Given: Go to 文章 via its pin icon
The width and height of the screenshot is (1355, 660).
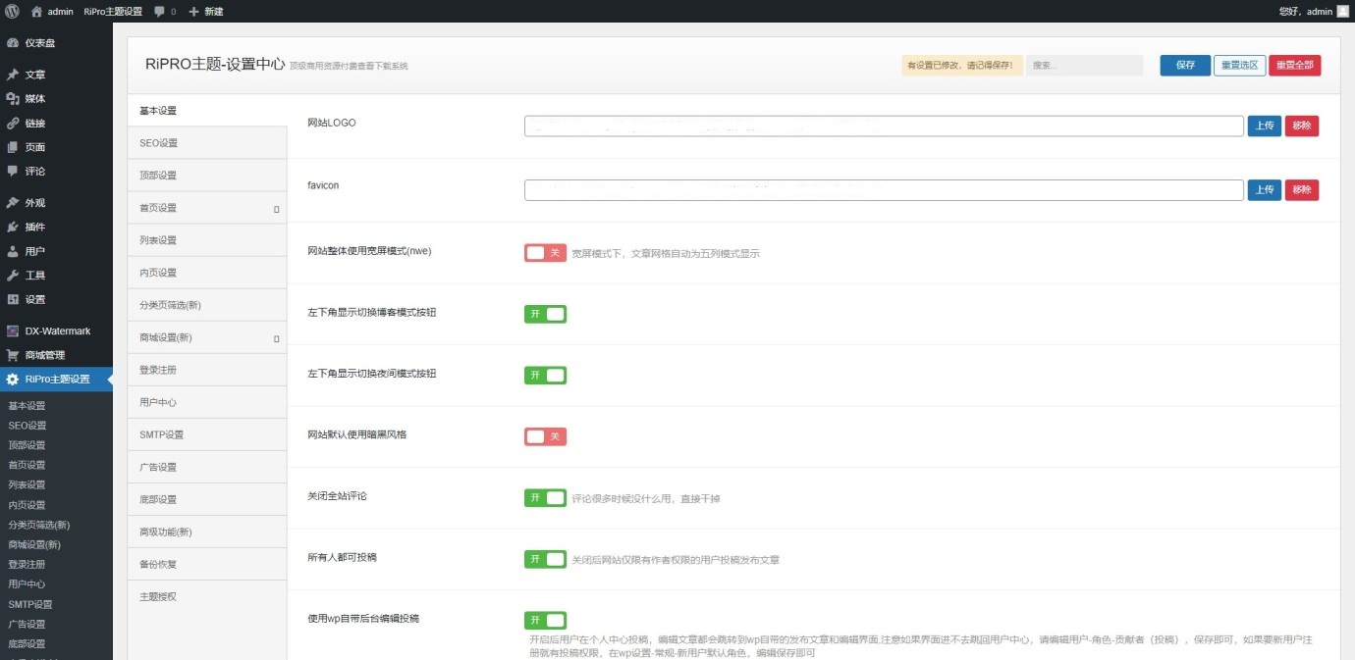Looking at the screenshot, I should tap(13, 75).
